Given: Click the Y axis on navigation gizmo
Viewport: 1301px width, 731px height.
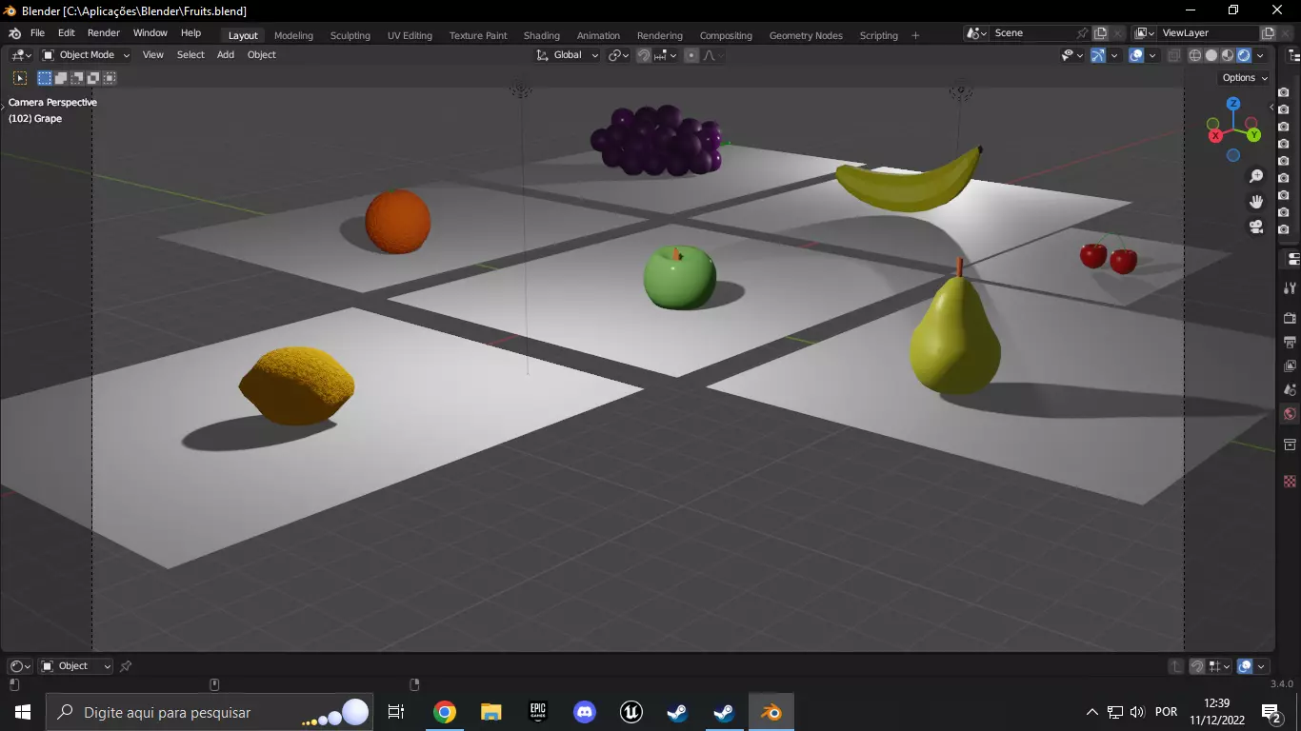Looking at the screenshot, I should [1254, 135].
